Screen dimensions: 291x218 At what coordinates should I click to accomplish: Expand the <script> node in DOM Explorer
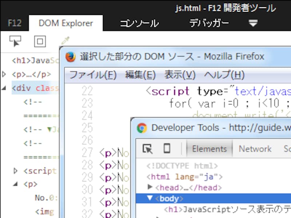point(15,171)
